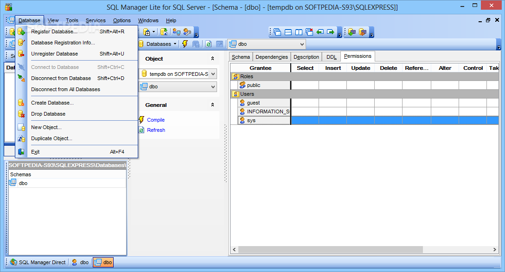This screenshot has height=272, width=505.
Task: Click the Compile link in the General section
Action: coord(156,120)
